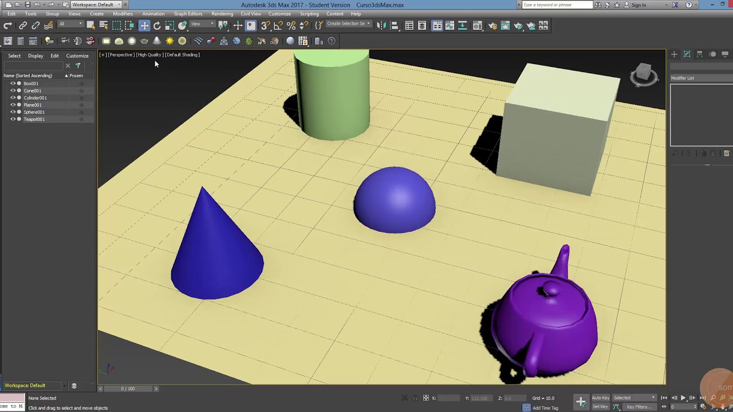733x412 pixels.
Task: Open the Rendering menu
Action: (222, 14)
